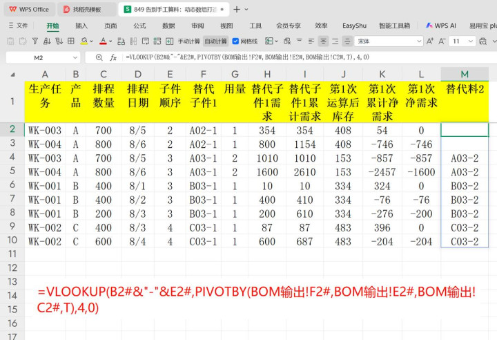
Task: Click the left align icon
Action: coord(311,41)
